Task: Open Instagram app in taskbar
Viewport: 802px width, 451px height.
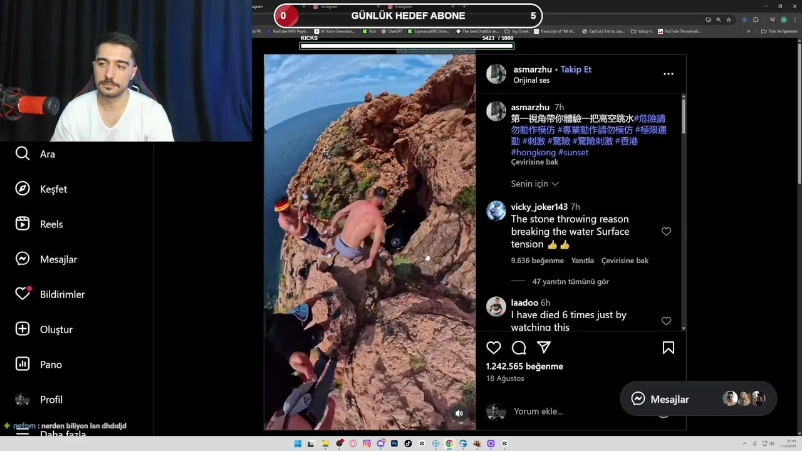Action: pyautogui.click(x=367, y=443)
